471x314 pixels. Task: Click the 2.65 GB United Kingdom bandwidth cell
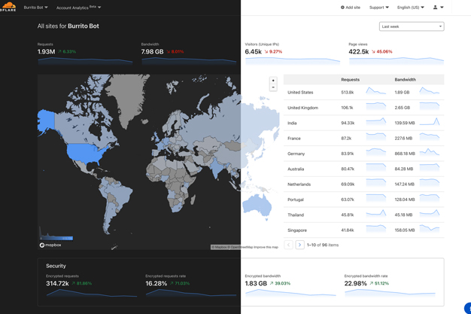click(403, 108)
